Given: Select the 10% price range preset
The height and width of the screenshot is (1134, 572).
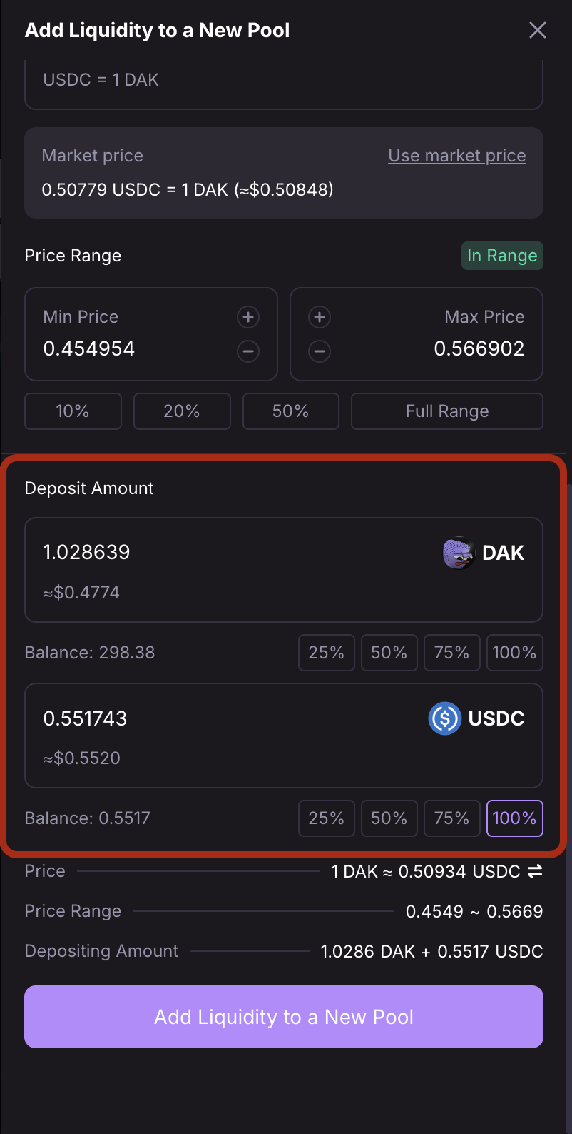Looking at the screenshot, I should tap(73, 411).
